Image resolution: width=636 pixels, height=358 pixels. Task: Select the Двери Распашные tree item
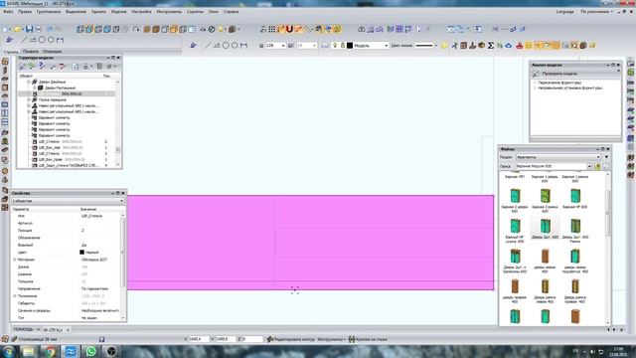[60, 88]
